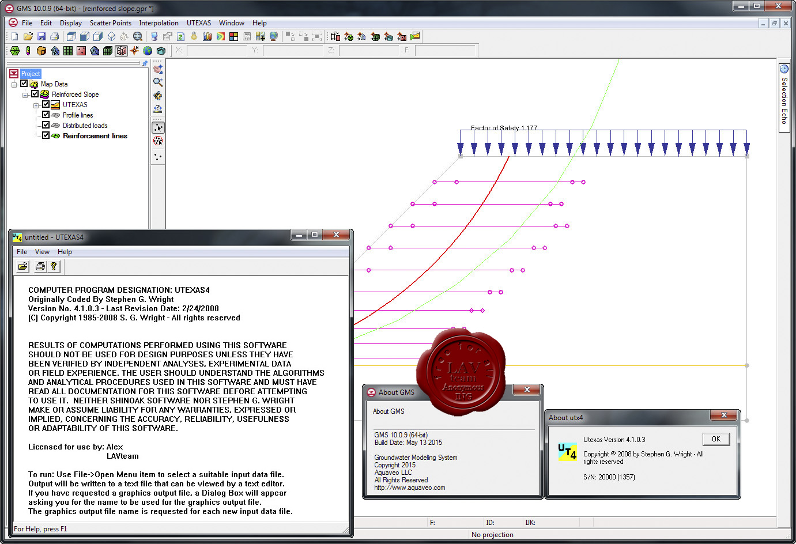
Task: Click the Help question mark icon in UTEXAS4
Action: (54, 266)
